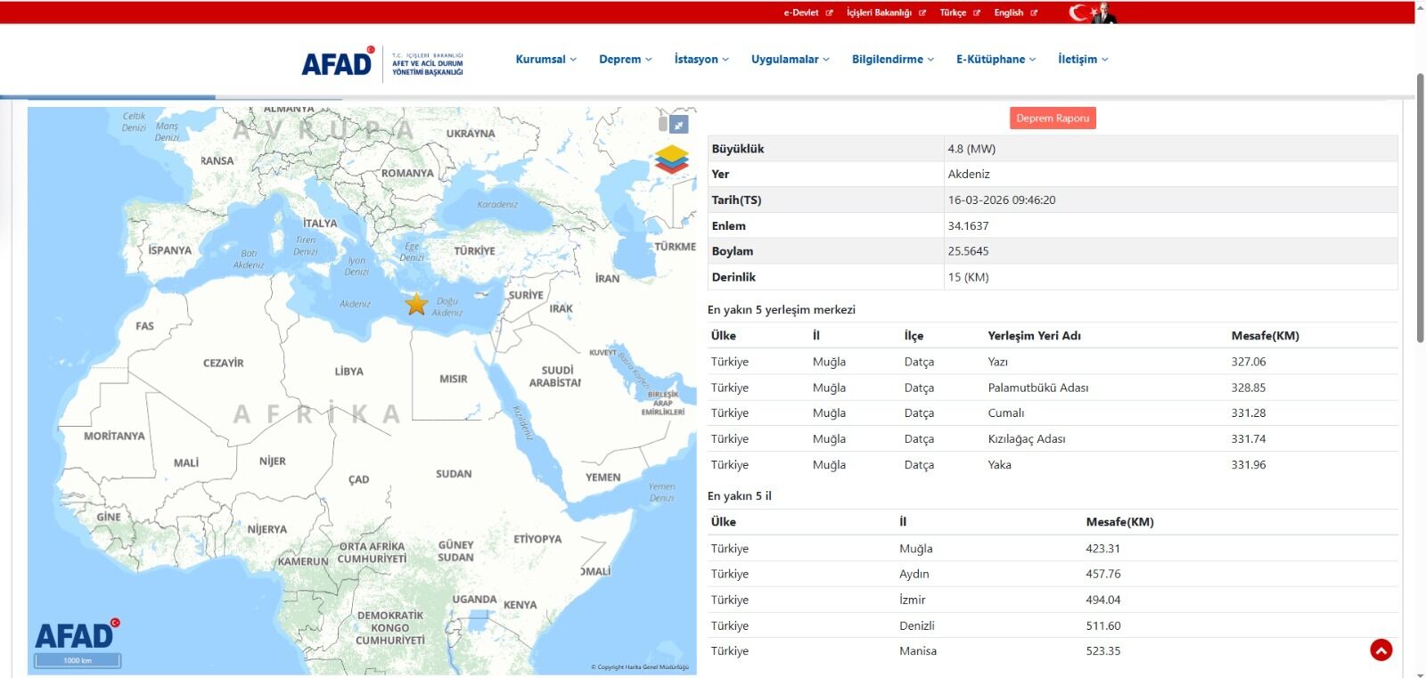Open the İçişleri Bakanlığı link
Screen dimensions: 1426x678
tap(879, 13)
